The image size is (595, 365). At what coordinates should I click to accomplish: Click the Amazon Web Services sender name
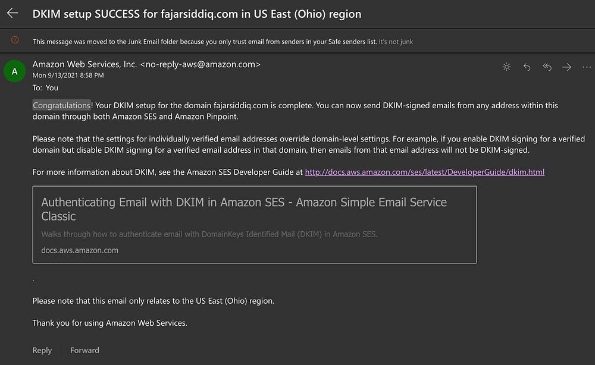point(84,64)
